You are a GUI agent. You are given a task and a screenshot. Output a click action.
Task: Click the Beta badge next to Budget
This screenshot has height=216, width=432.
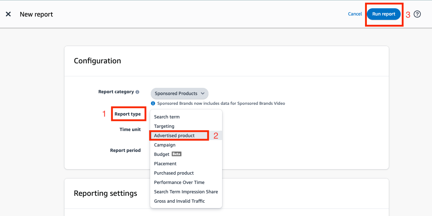(176, 154)
